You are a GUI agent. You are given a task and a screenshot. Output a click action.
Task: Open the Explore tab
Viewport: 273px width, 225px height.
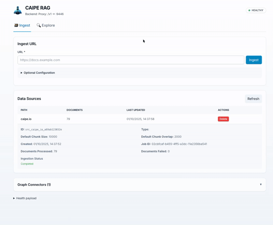(x=46, y=25)
